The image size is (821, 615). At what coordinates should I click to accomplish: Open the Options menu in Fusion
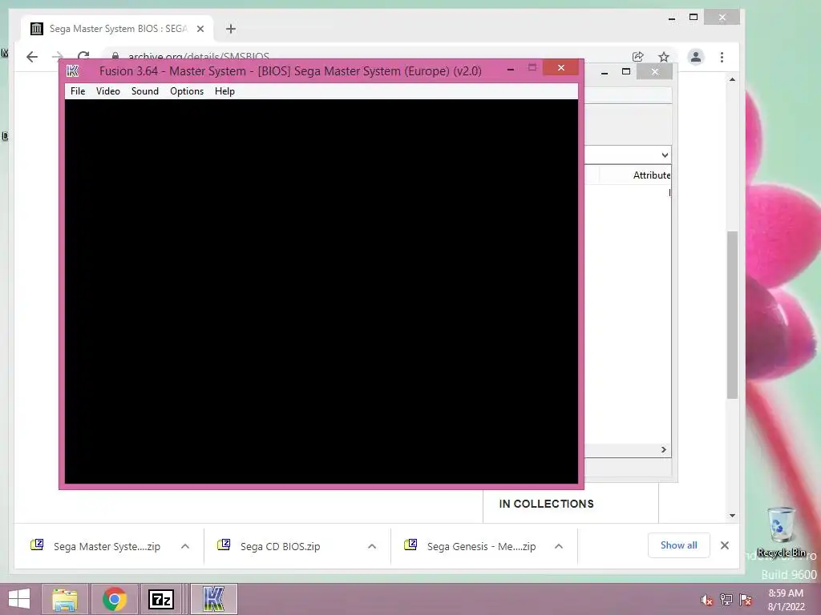pyautogui.click(x=186, y=91)
